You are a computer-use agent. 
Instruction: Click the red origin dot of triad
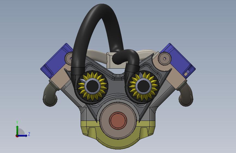(x=17, y=136)
